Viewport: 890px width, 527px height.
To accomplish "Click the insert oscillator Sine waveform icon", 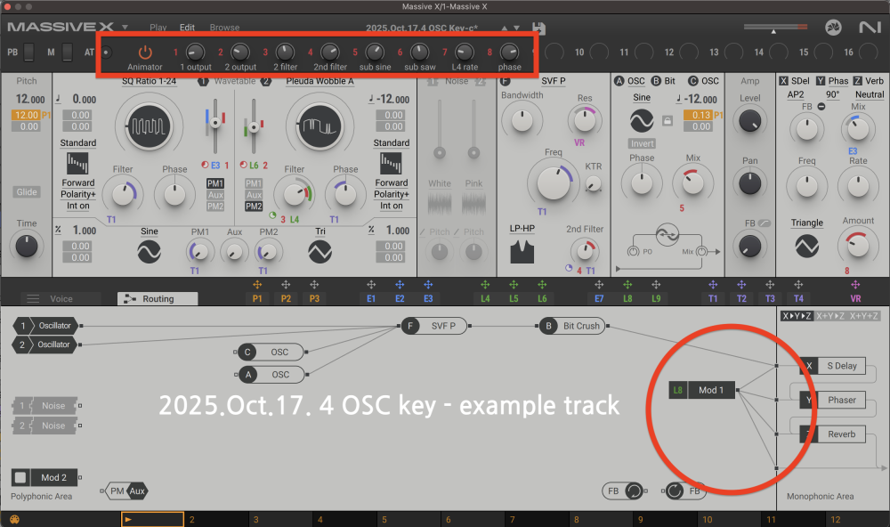I will click(642, 121).
